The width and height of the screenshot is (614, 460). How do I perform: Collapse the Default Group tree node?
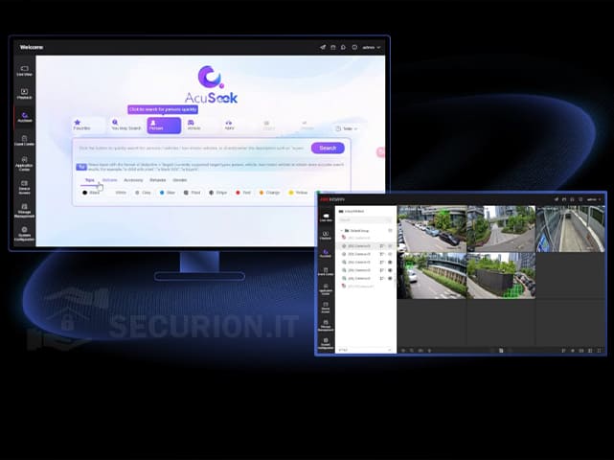point(341,230)
